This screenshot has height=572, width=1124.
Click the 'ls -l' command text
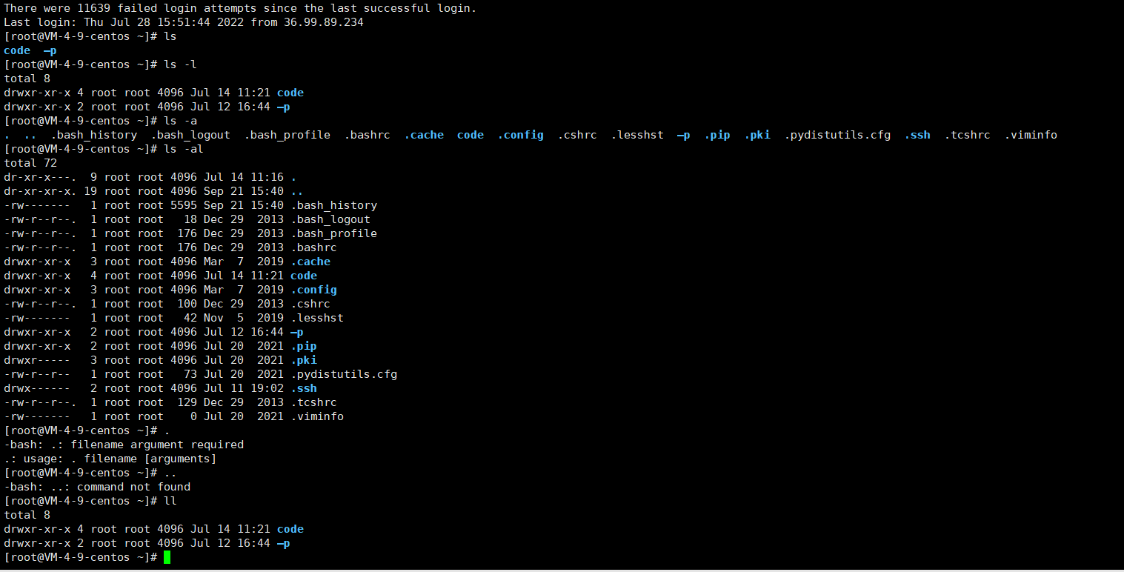pyautogui.click(x=180, y=64)
